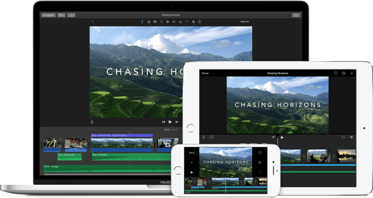Open the color balance tool
This screenshot has width=373, height=198.
(x=149, y=22)
